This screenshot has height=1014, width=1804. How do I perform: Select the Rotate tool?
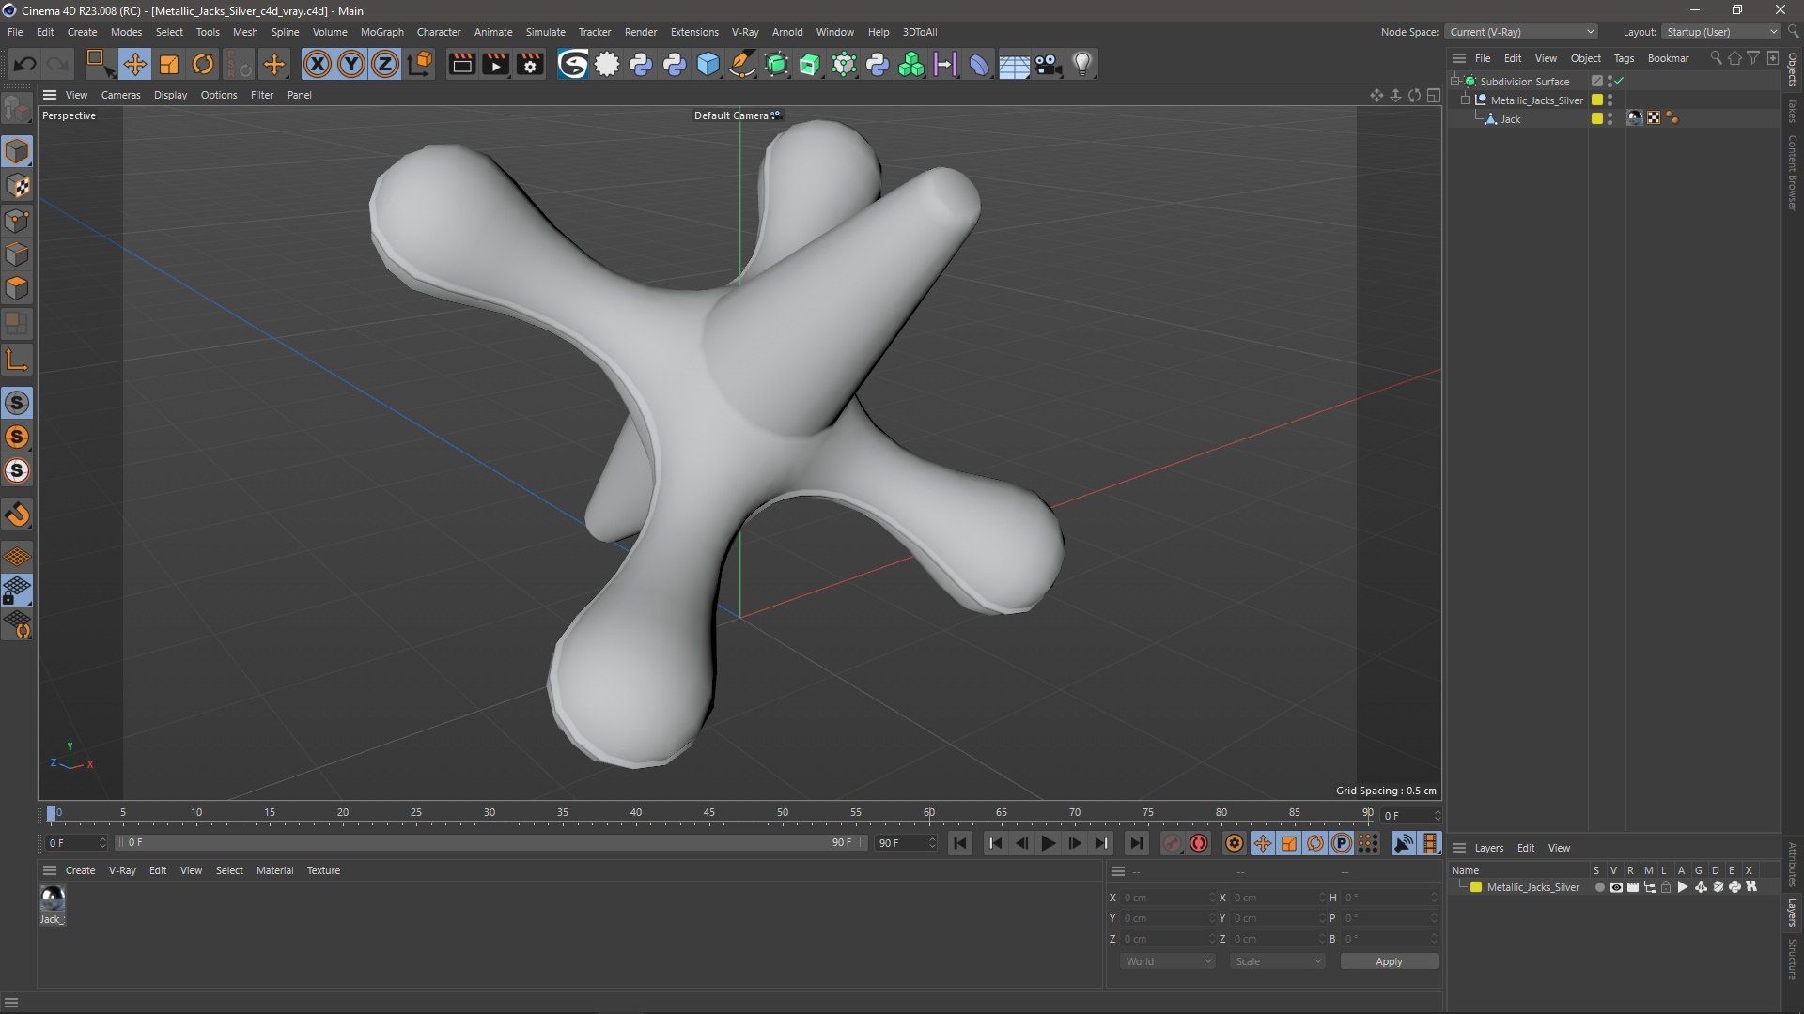click(202, 64)
